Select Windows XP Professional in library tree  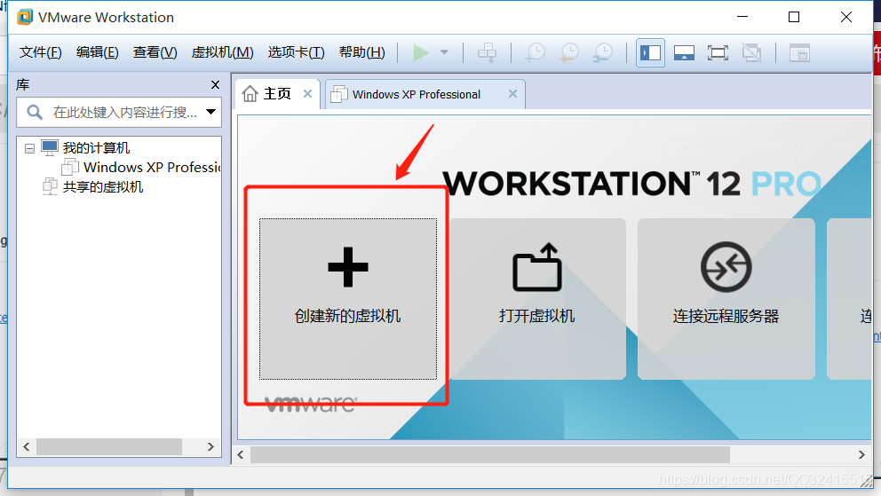click(x=152, y=167)
